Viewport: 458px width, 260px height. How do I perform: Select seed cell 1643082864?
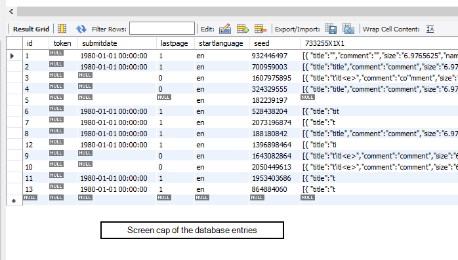274,156
